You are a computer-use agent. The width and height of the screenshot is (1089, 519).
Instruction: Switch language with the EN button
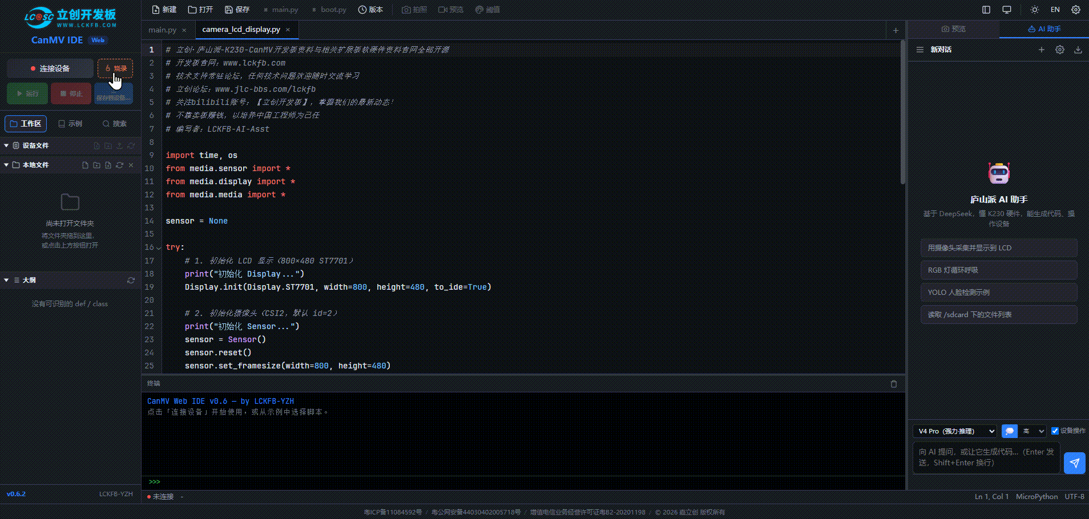tap(1055, 10)
